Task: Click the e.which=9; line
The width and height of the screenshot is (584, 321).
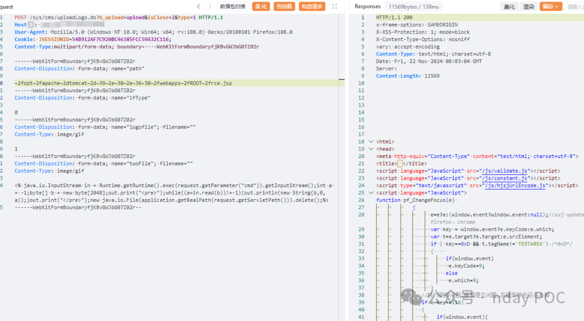Action: [x=463, y=281]
